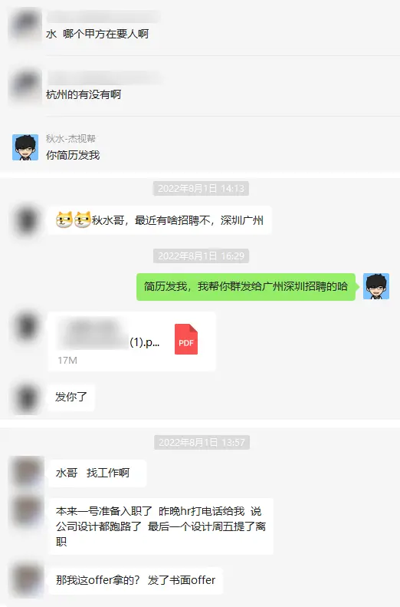Image resolution: width=400 pixels, height=607 pixels.
Task: Open the 17M PDF attachment bubble
Action: (x=132, y=341)
